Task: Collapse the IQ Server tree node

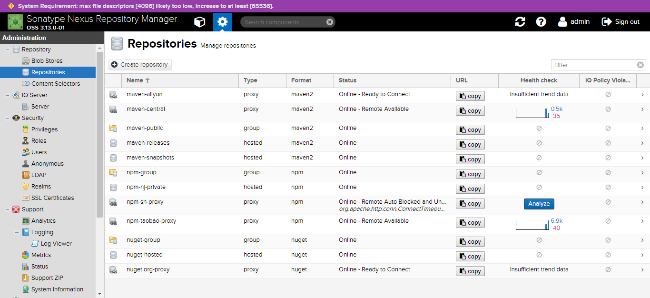Action: tap(7, 95)
